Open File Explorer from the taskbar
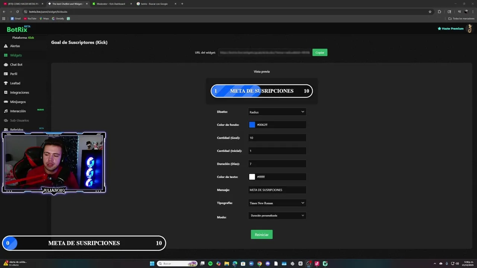The height and width of the screenshot is (268, 477). click(x=227, y=264)
